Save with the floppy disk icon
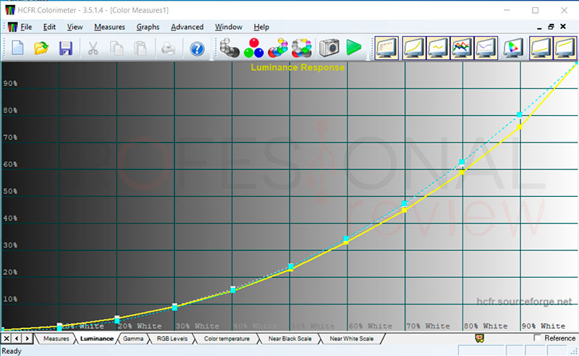 66,48
